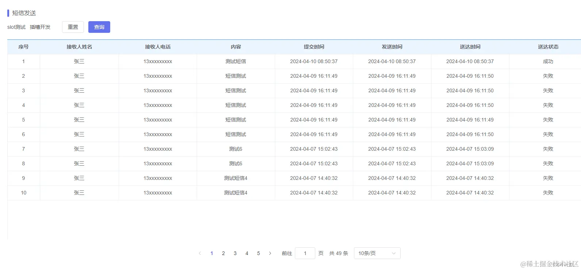Click 失败 status in row 10
581x270 pixels.
[x=548, y=193]
